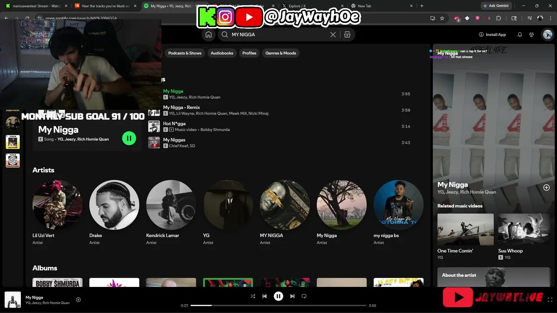Filter results by Podcasts & Shows
Image resolution: width=557 pixels, height=313 pixels.
point(185,53)
